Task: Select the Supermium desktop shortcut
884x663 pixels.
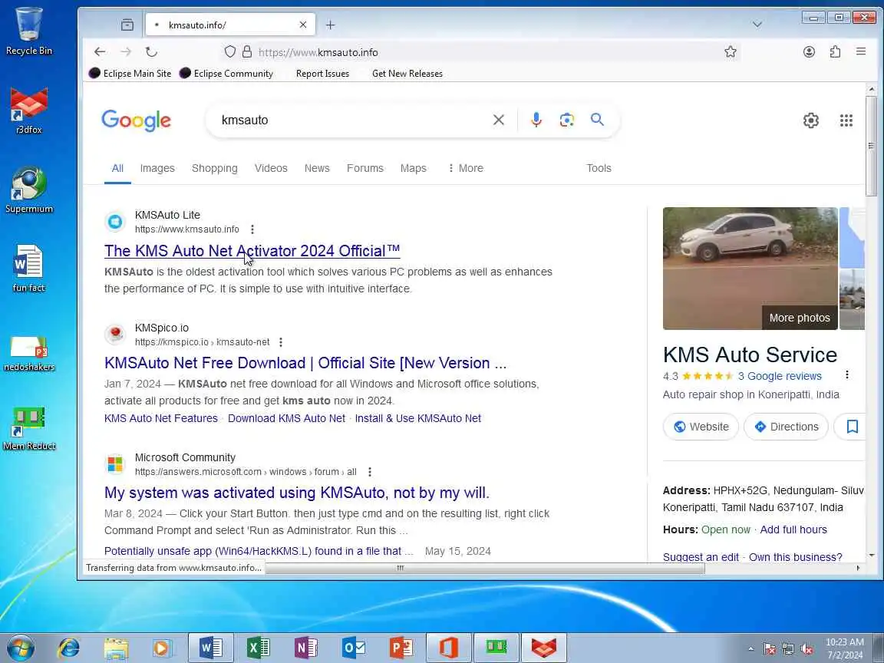Action: (x=28, y=190)
